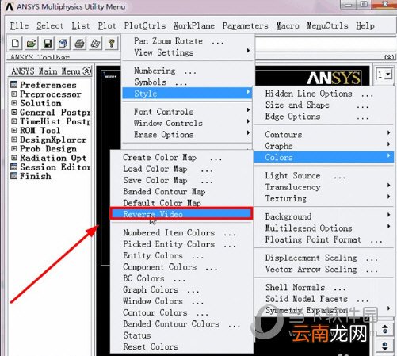Click the New Analysis toolbar icon

[x=15, y=43]
